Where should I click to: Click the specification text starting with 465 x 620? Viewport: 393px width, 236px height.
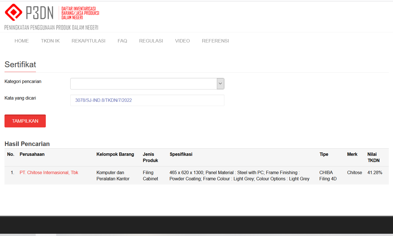point(240,176)
